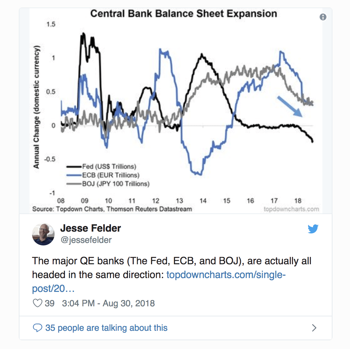
Task: Click the blue downward arrow annotation
Action: (290, 106)
